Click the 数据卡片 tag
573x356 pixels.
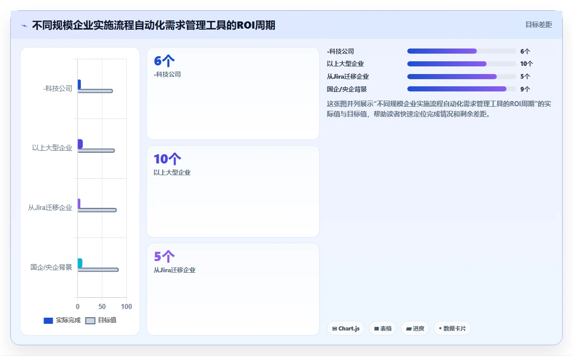tap(452, 328)
